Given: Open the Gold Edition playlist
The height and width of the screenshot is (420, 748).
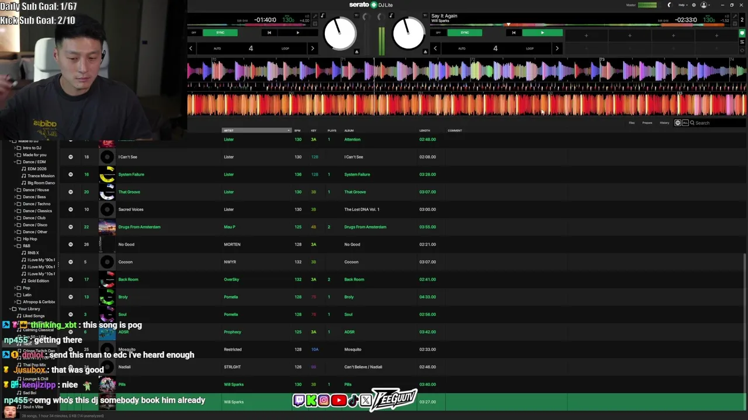Looking at the screenshot, I should coord(38,281).
